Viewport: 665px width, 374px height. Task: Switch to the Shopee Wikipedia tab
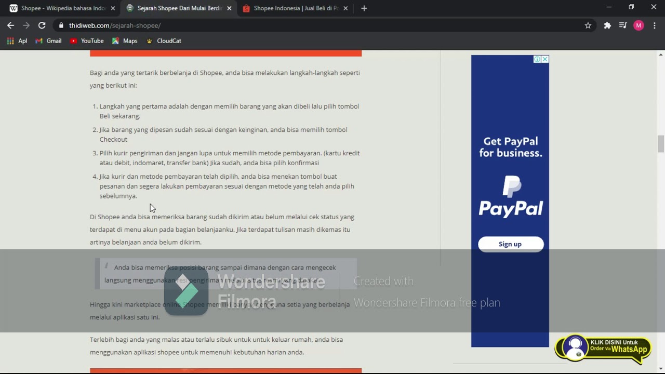[x=62, y=8]
